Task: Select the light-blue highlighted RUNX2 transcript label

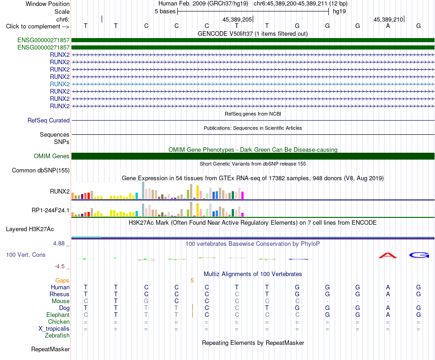Action: click(x=60, y=84)
